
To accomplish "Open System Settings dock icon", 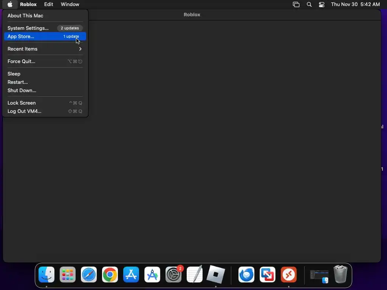I will point(173,275).
